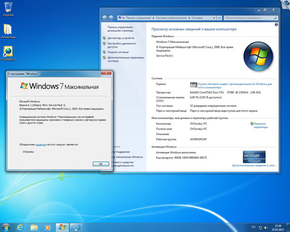Click product code 00426-OEM-8992662-00173
290x232 pixels.
coord(190,158)
